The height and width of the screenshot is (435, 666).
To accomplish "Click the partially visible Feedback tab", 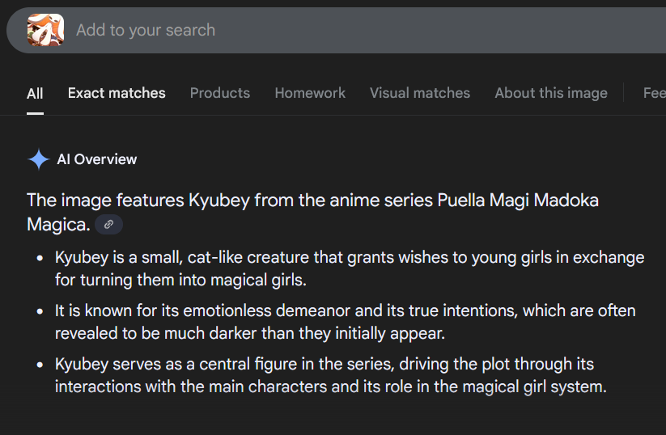I will 654,93.
